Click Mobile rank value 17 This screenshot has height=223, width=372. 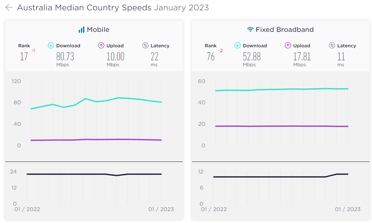pyautogui.click(x=24, y=57)
